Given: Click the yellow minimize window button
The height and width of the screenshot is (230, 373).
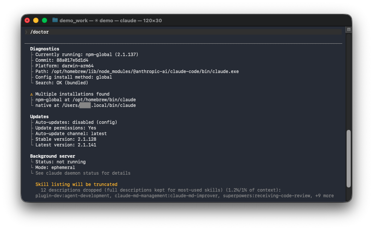Looking at the screenshot, I should (36, 20).
